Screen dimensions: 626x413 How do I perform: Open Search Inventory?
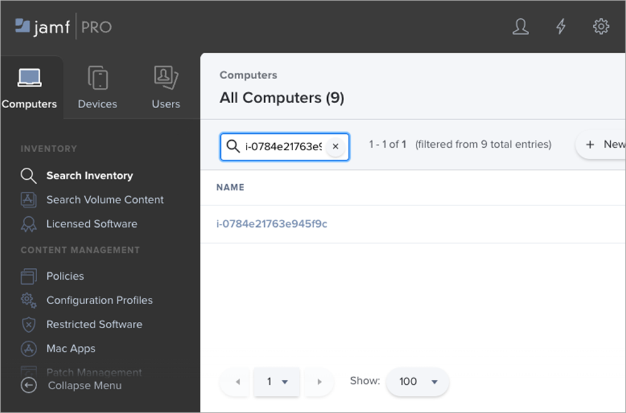point(89,175)
